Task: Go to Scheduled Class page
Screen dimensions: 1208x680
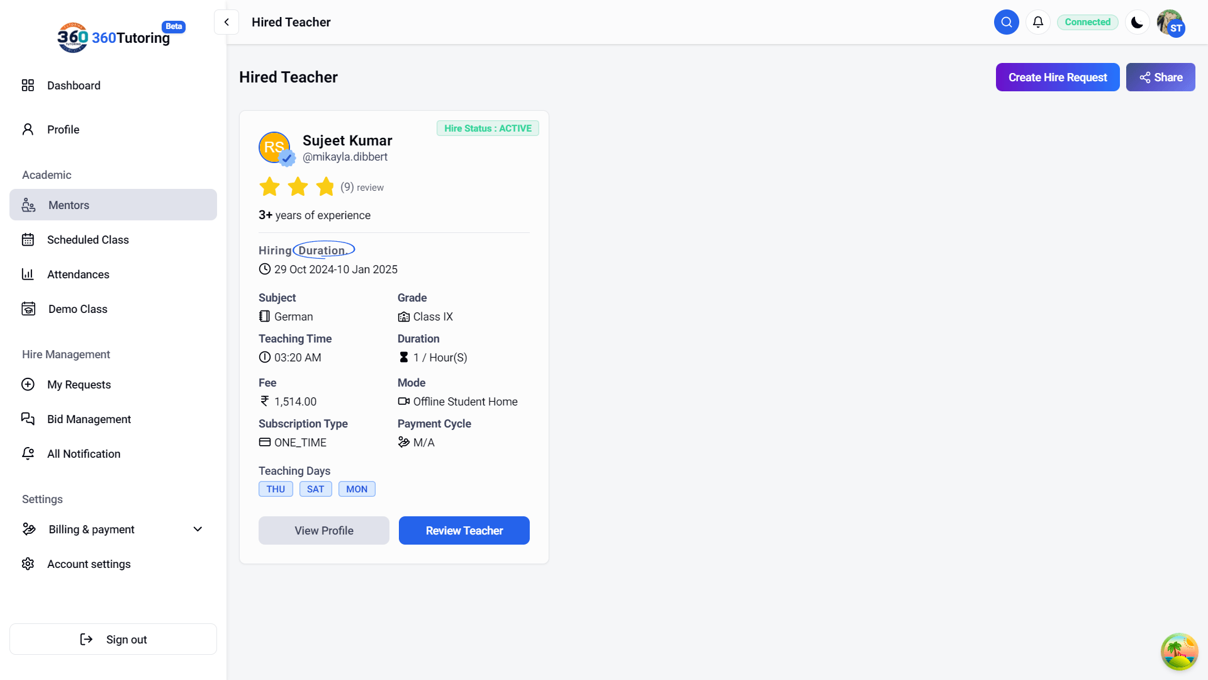Action: (x=87, y=239)
